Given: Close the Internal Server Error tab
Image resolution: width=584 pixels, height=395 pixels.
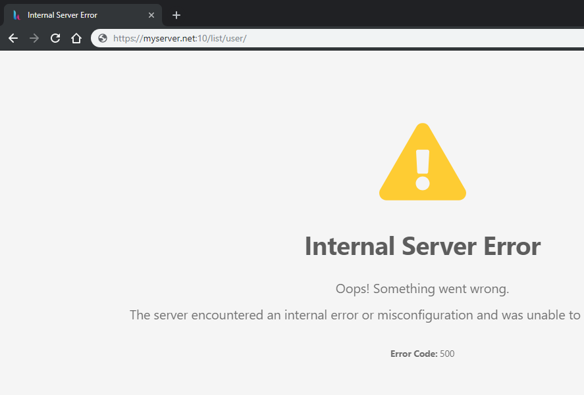Looking at the screenshot, I should [x=151, y=14].
